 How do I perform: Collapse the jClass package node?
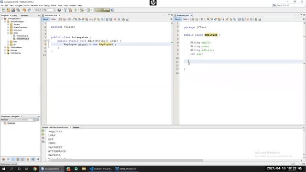[x=8, y=33]
